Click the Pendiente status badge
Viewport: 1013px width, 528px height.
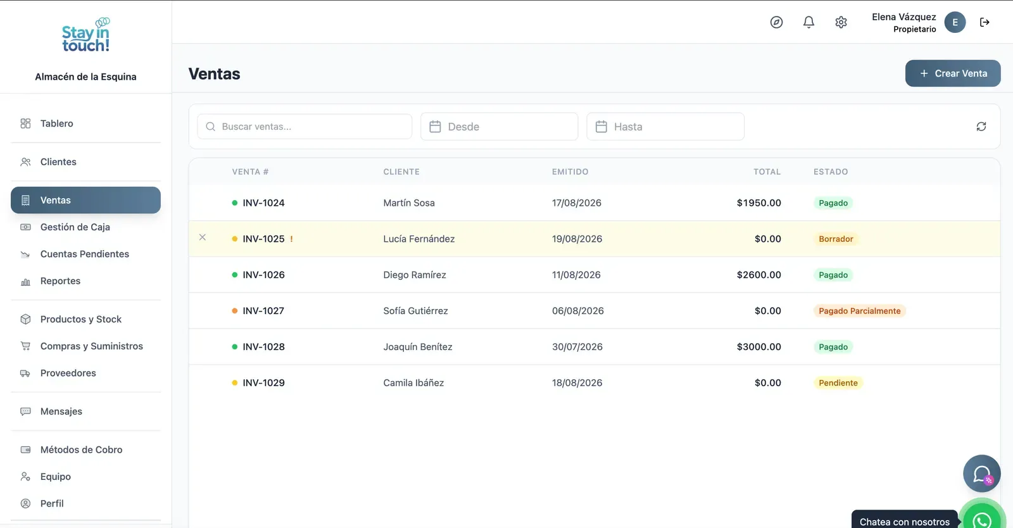click(x=838, y=383)
